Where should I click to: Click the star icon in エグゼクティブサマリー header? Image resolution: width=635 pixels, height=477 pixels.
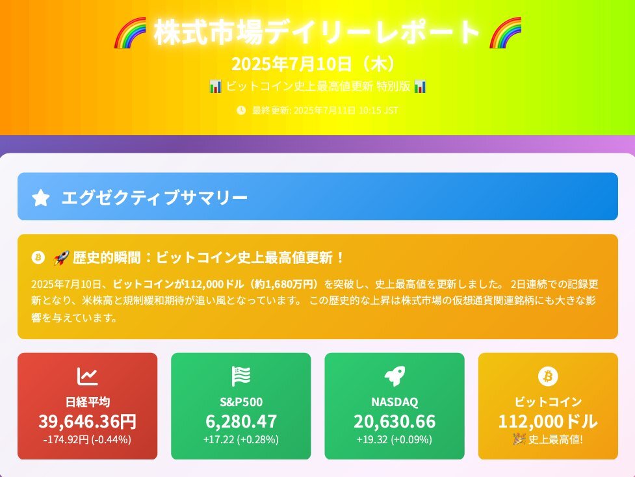[x=41, y=198]
